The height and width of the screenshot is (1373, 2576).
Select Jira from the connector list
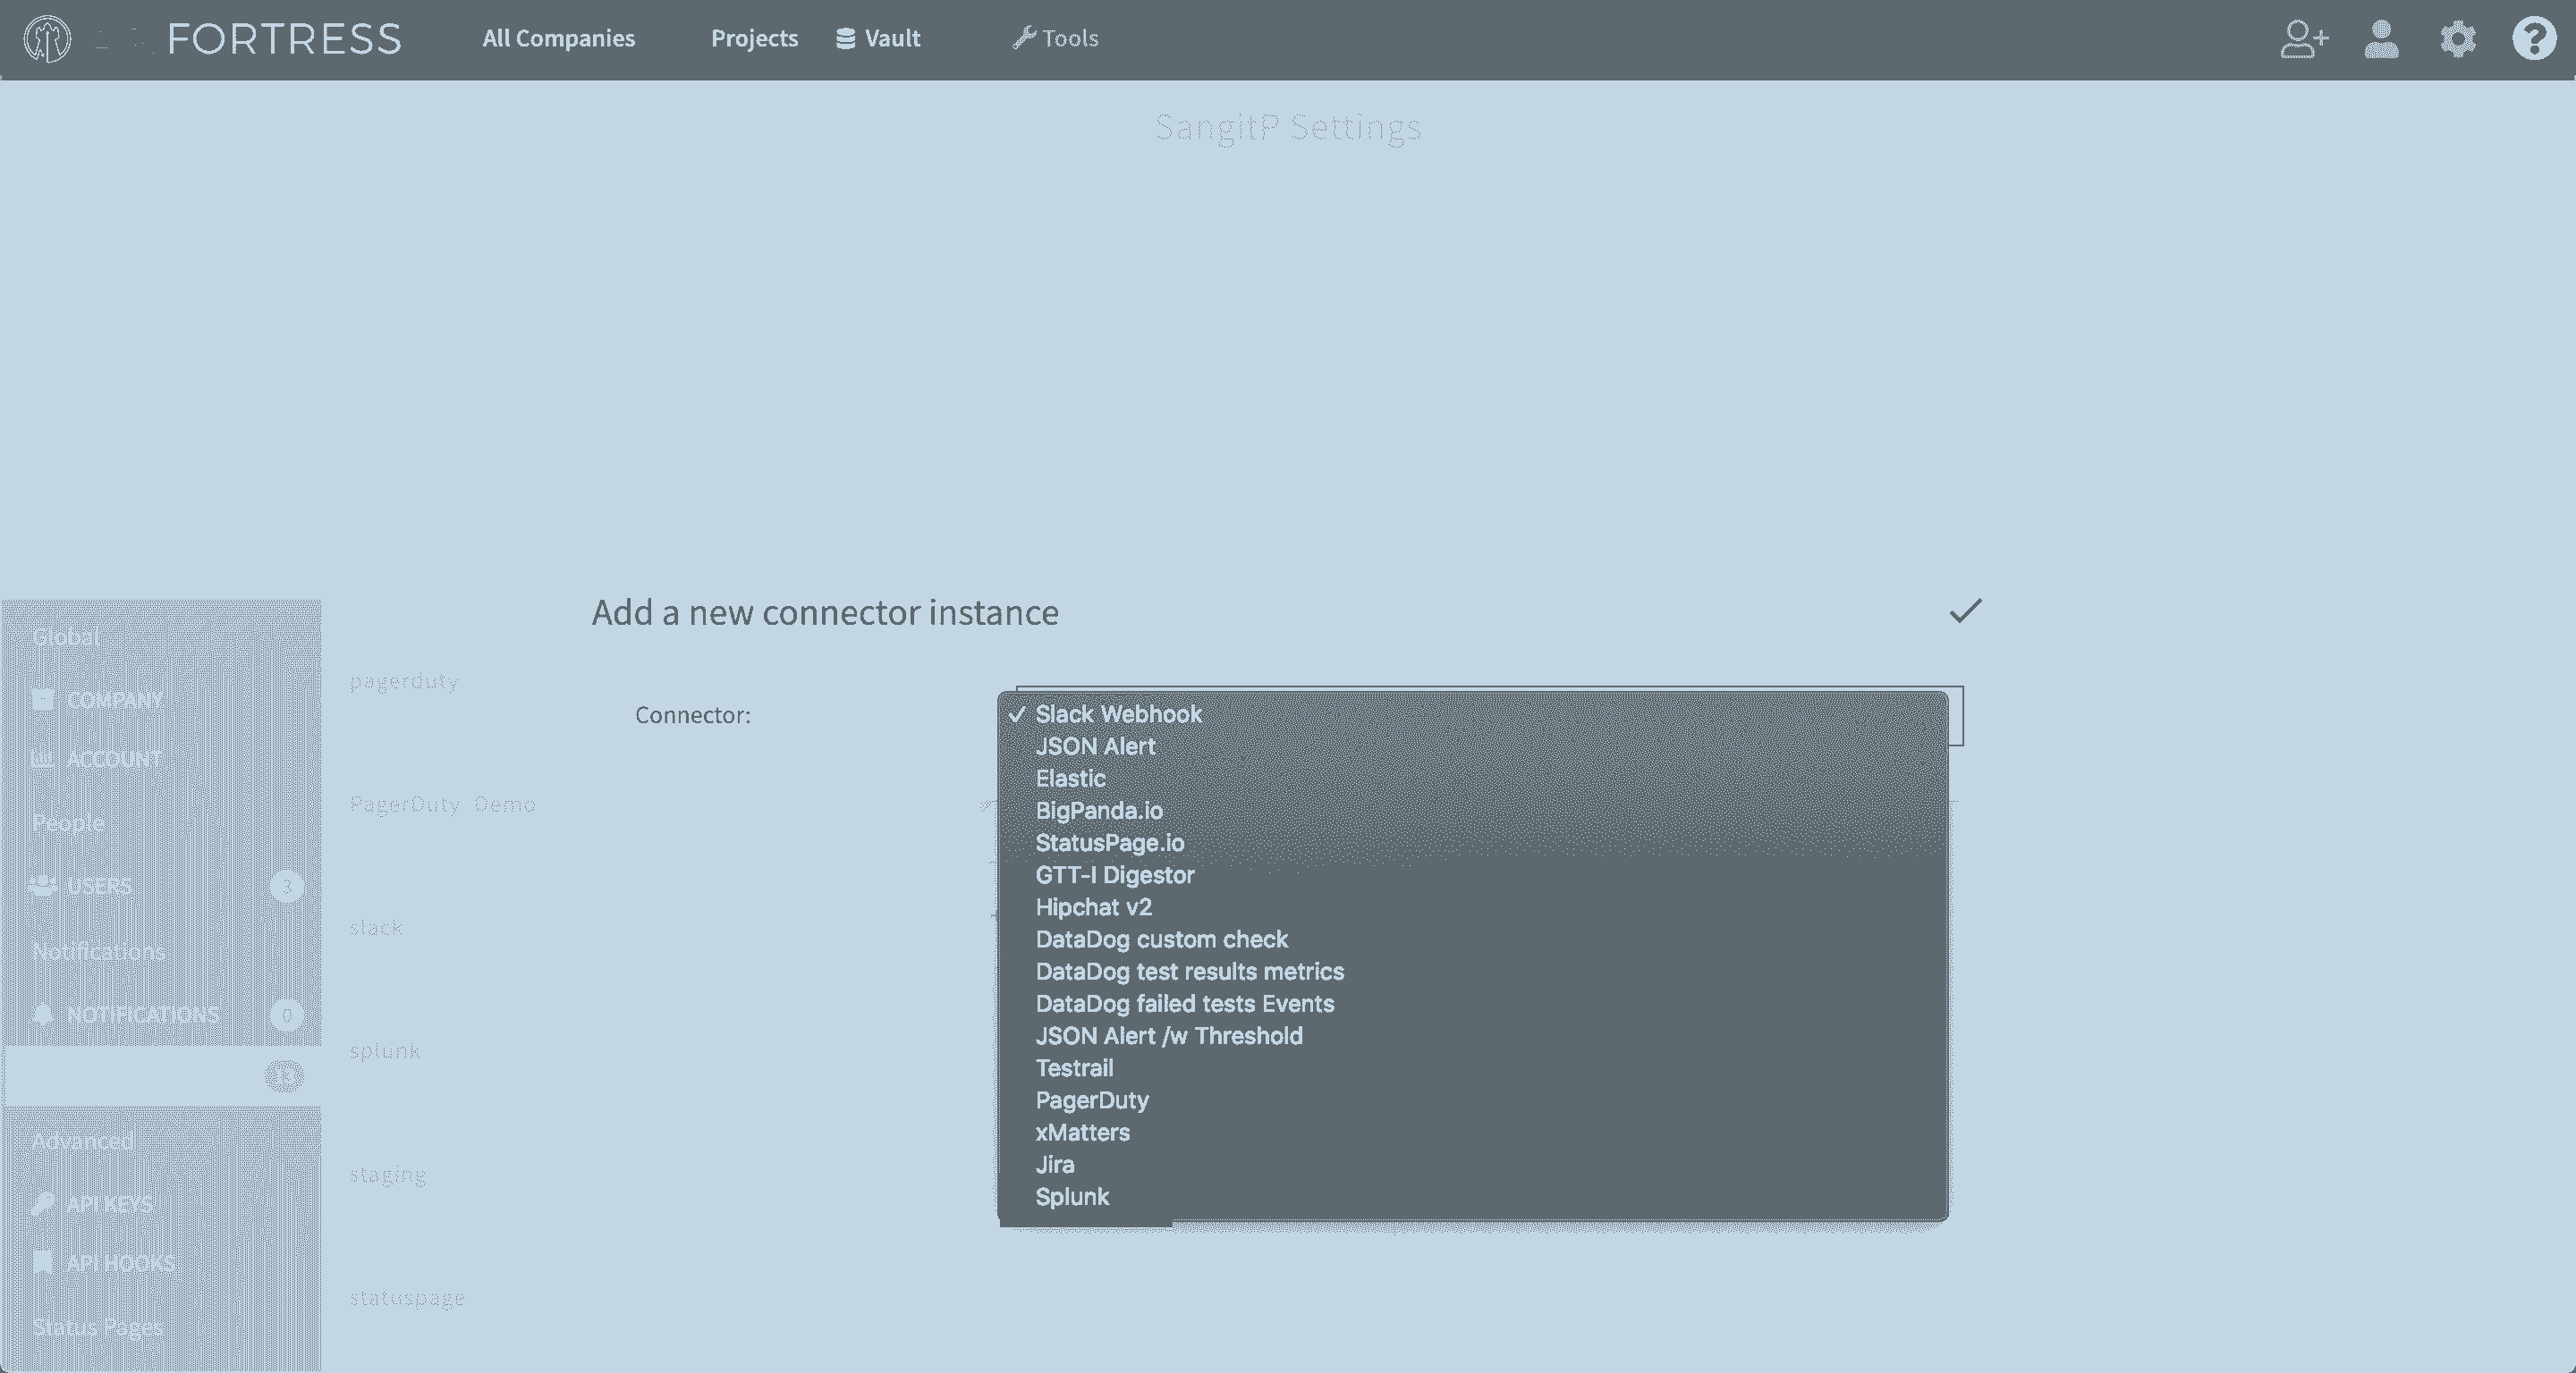pyautogui.click(x=1054, y=1164)
